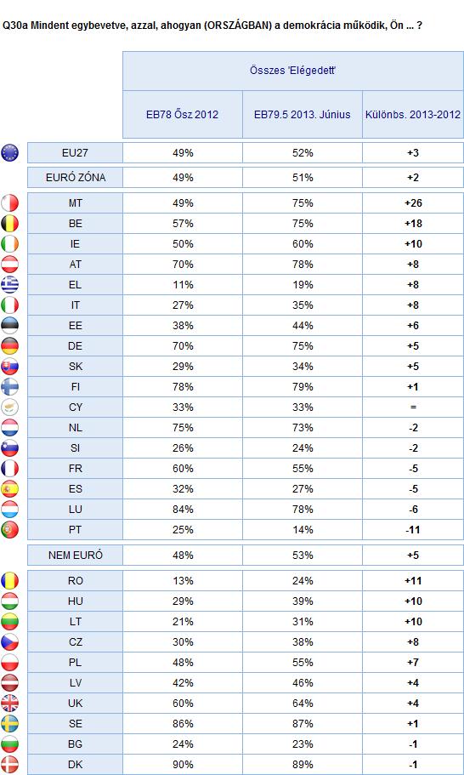
Task: Click the EU27 flag icon
Action: [10, 153]
